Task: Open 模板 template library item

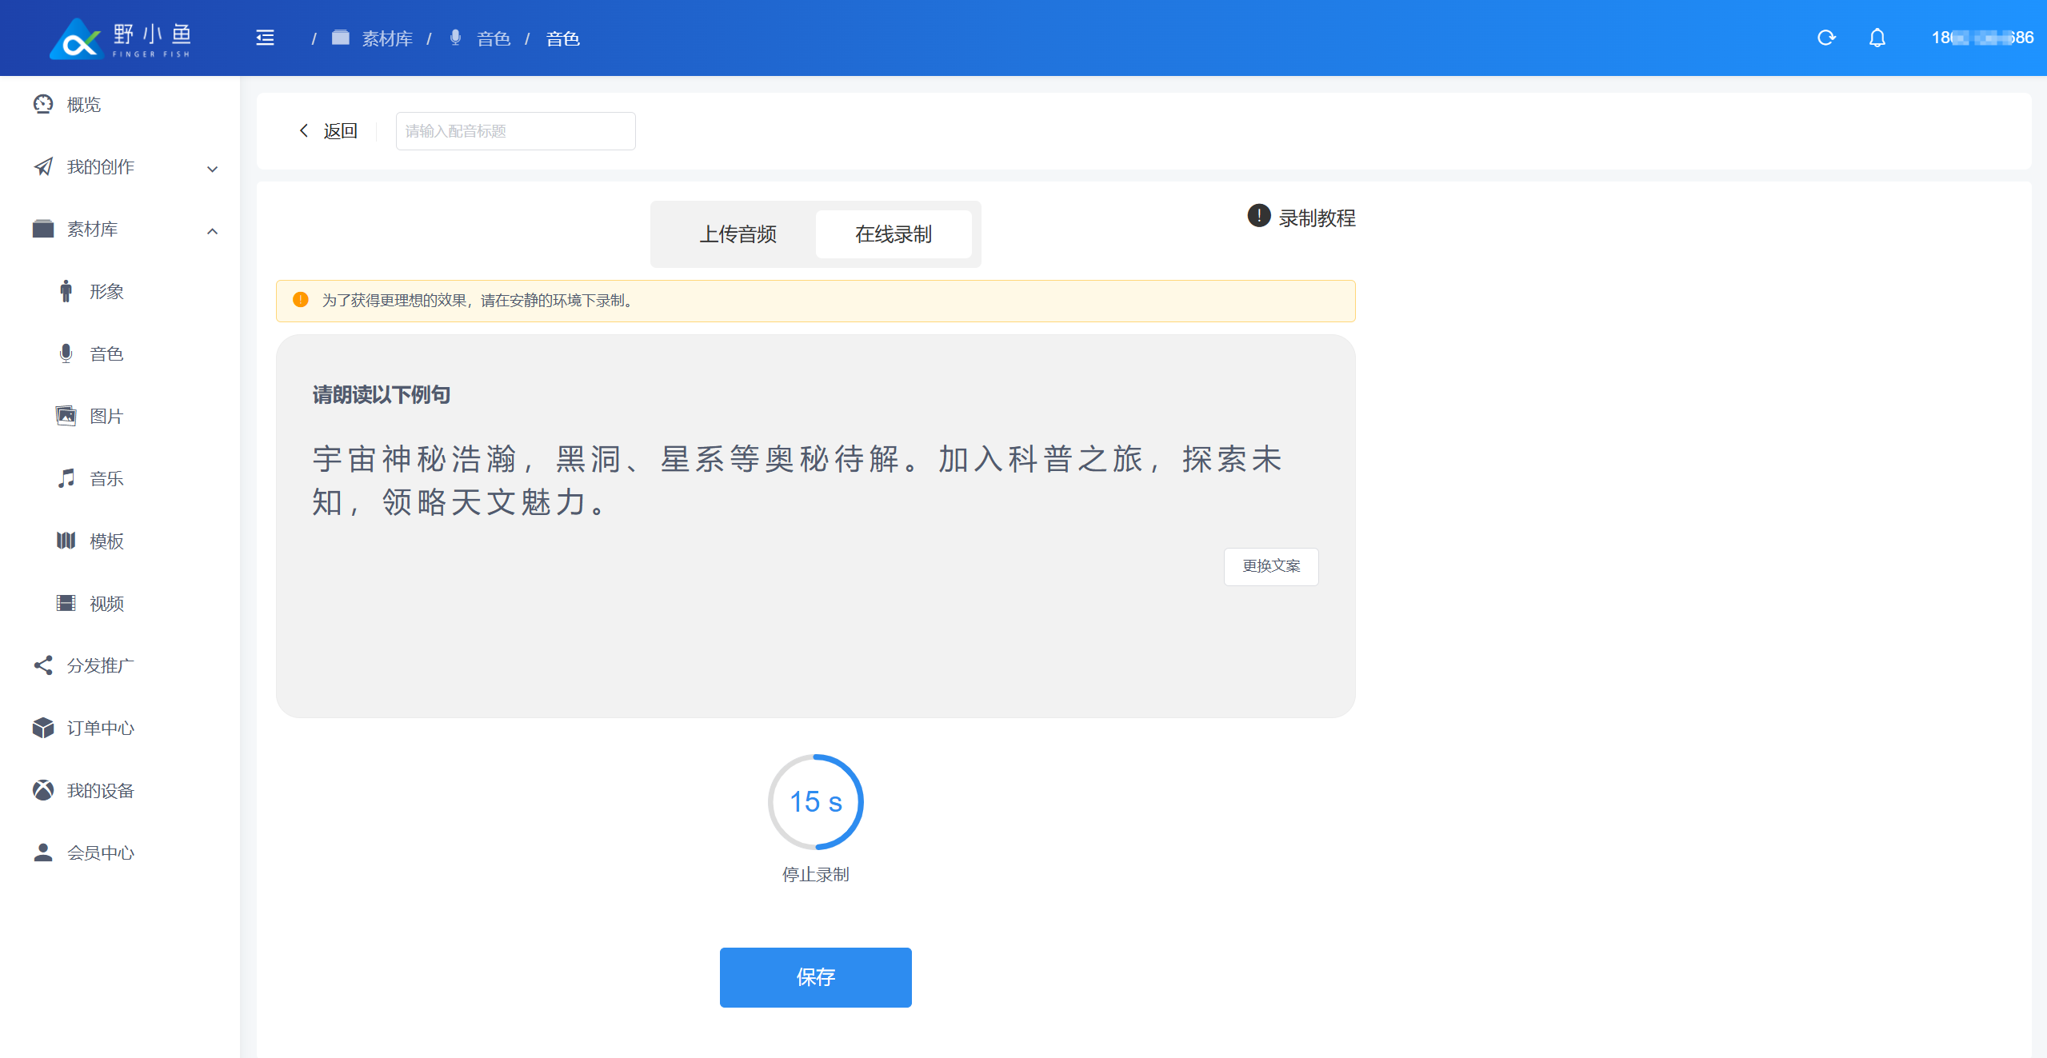Action: pos(106,541)
